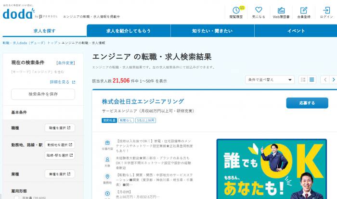337x199 pixels.
Task: Open the 条件で並べ替え sort dropdown
Action: (270, 80)
